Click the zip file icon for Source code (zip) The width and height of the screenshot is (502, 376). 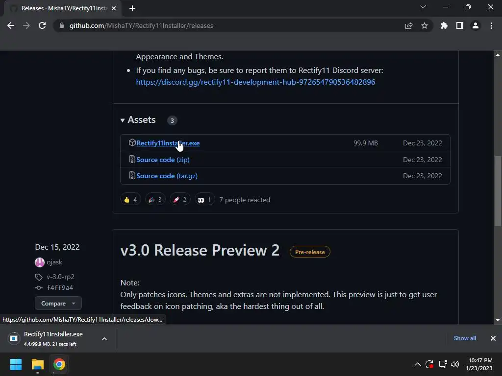(132, 159)
